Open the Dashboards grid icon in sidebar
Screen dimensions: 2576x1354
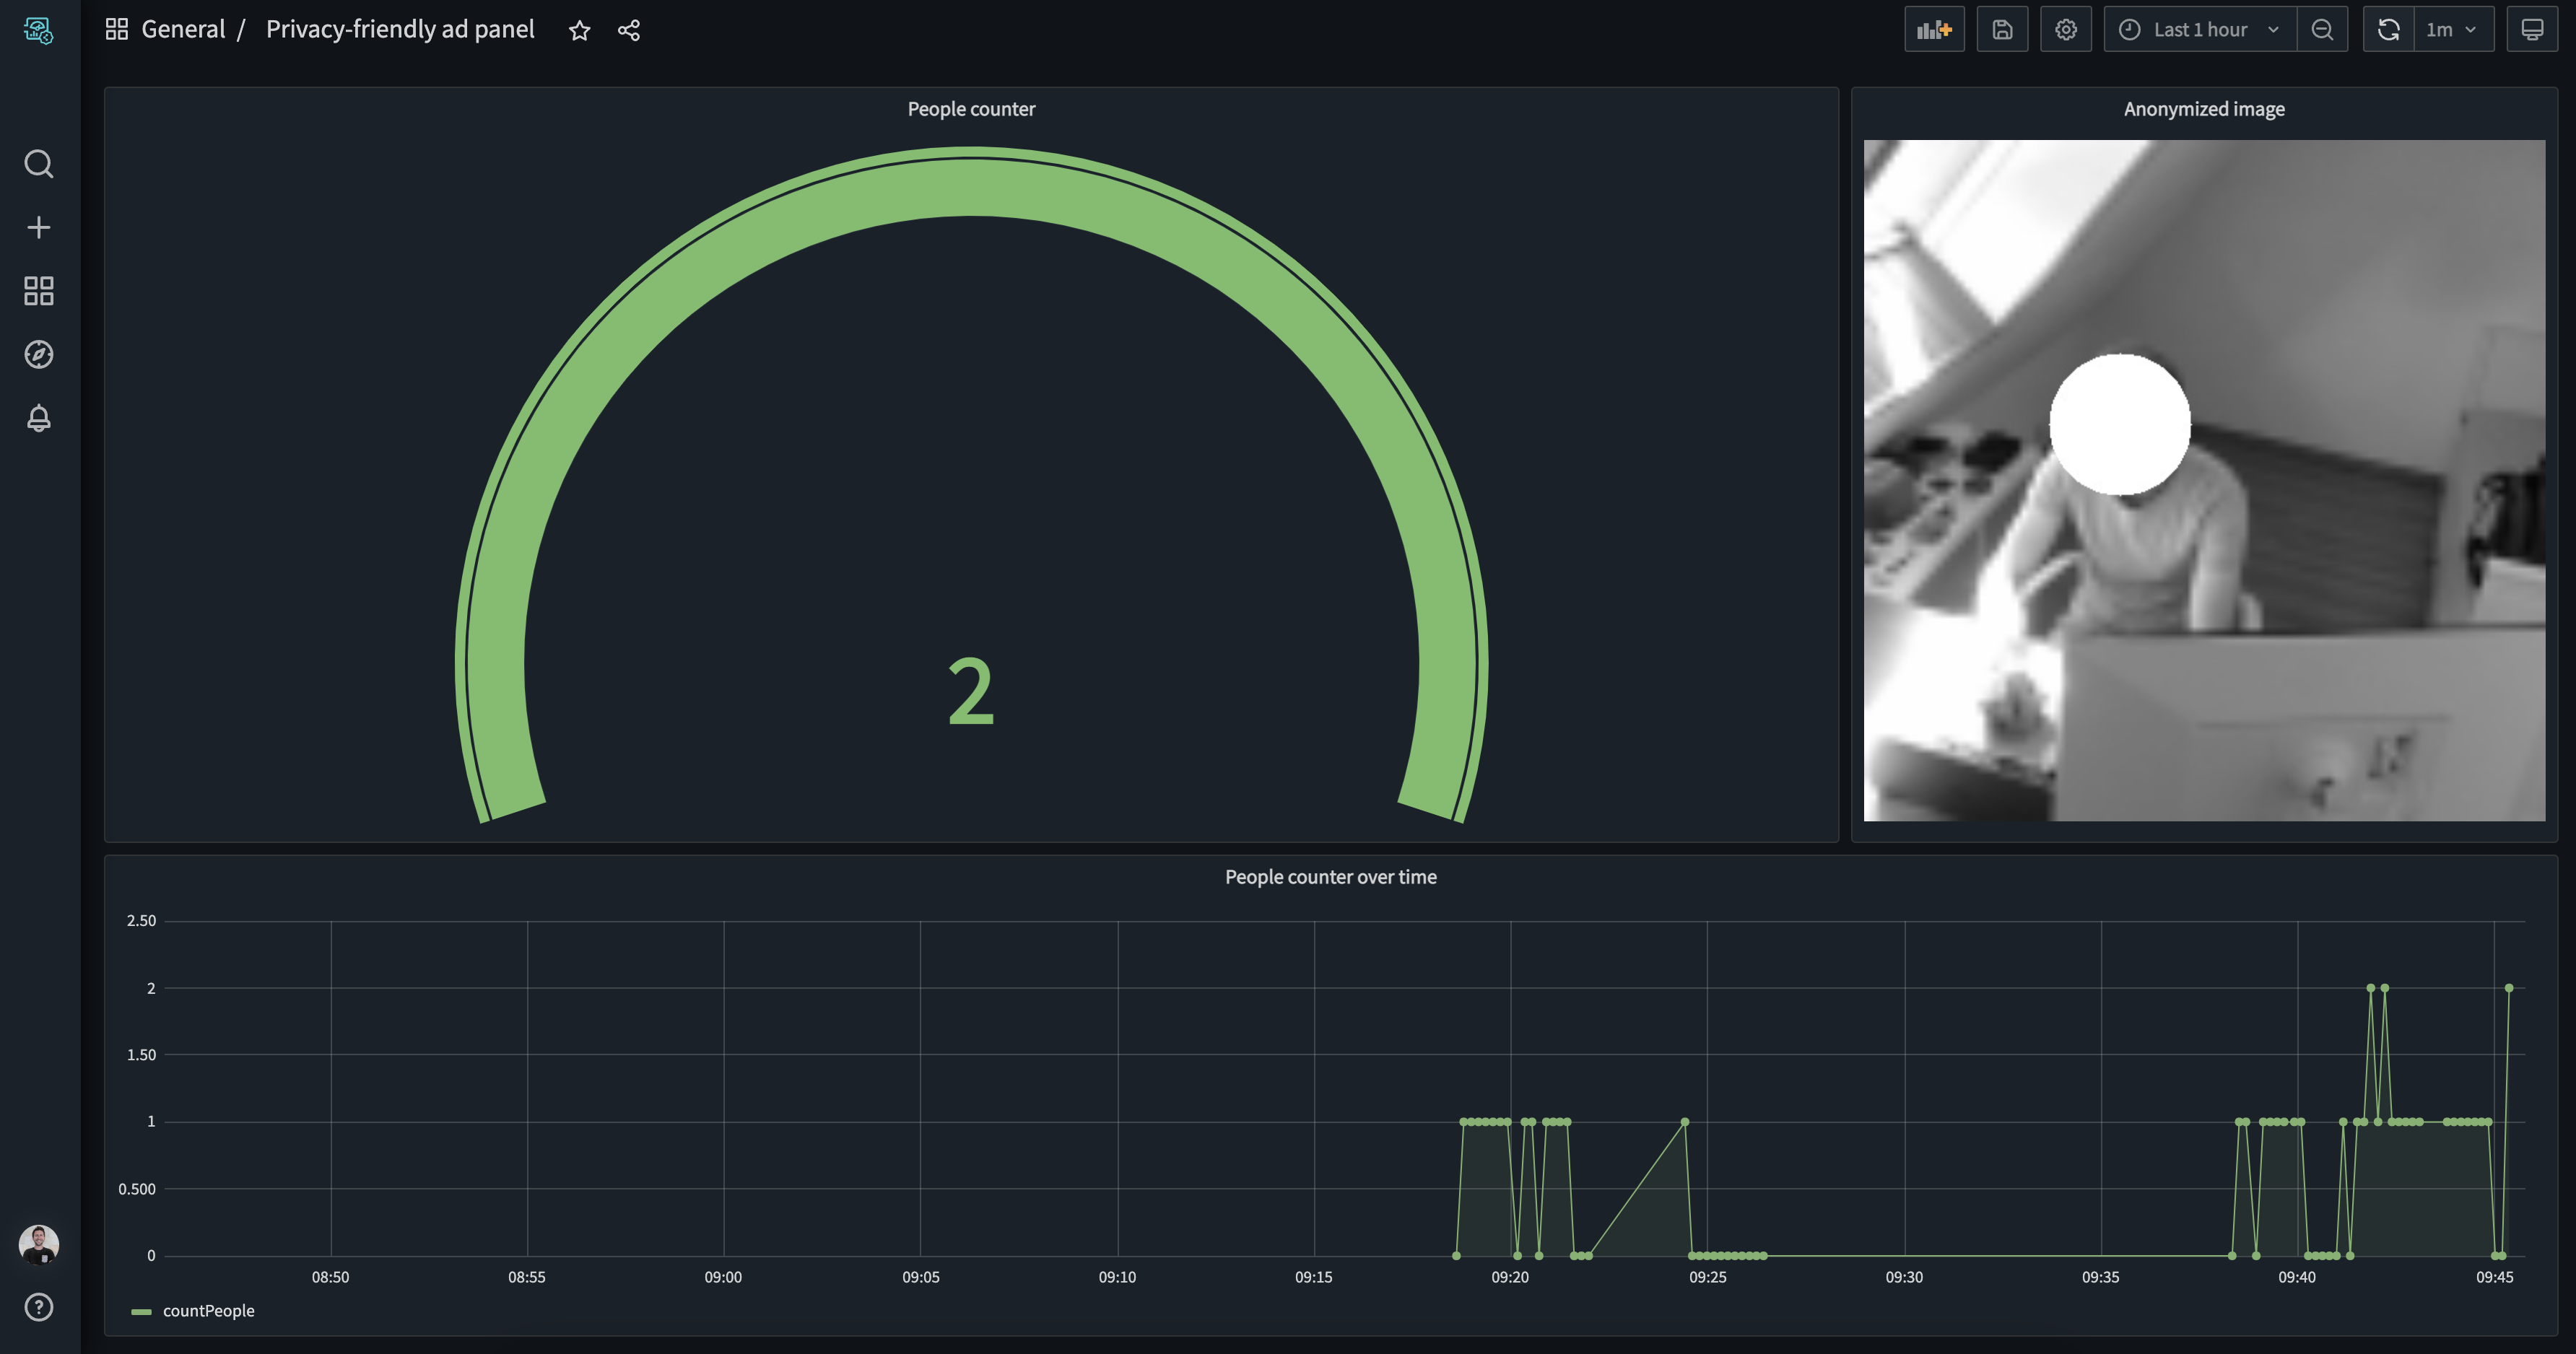pos(38,291)
